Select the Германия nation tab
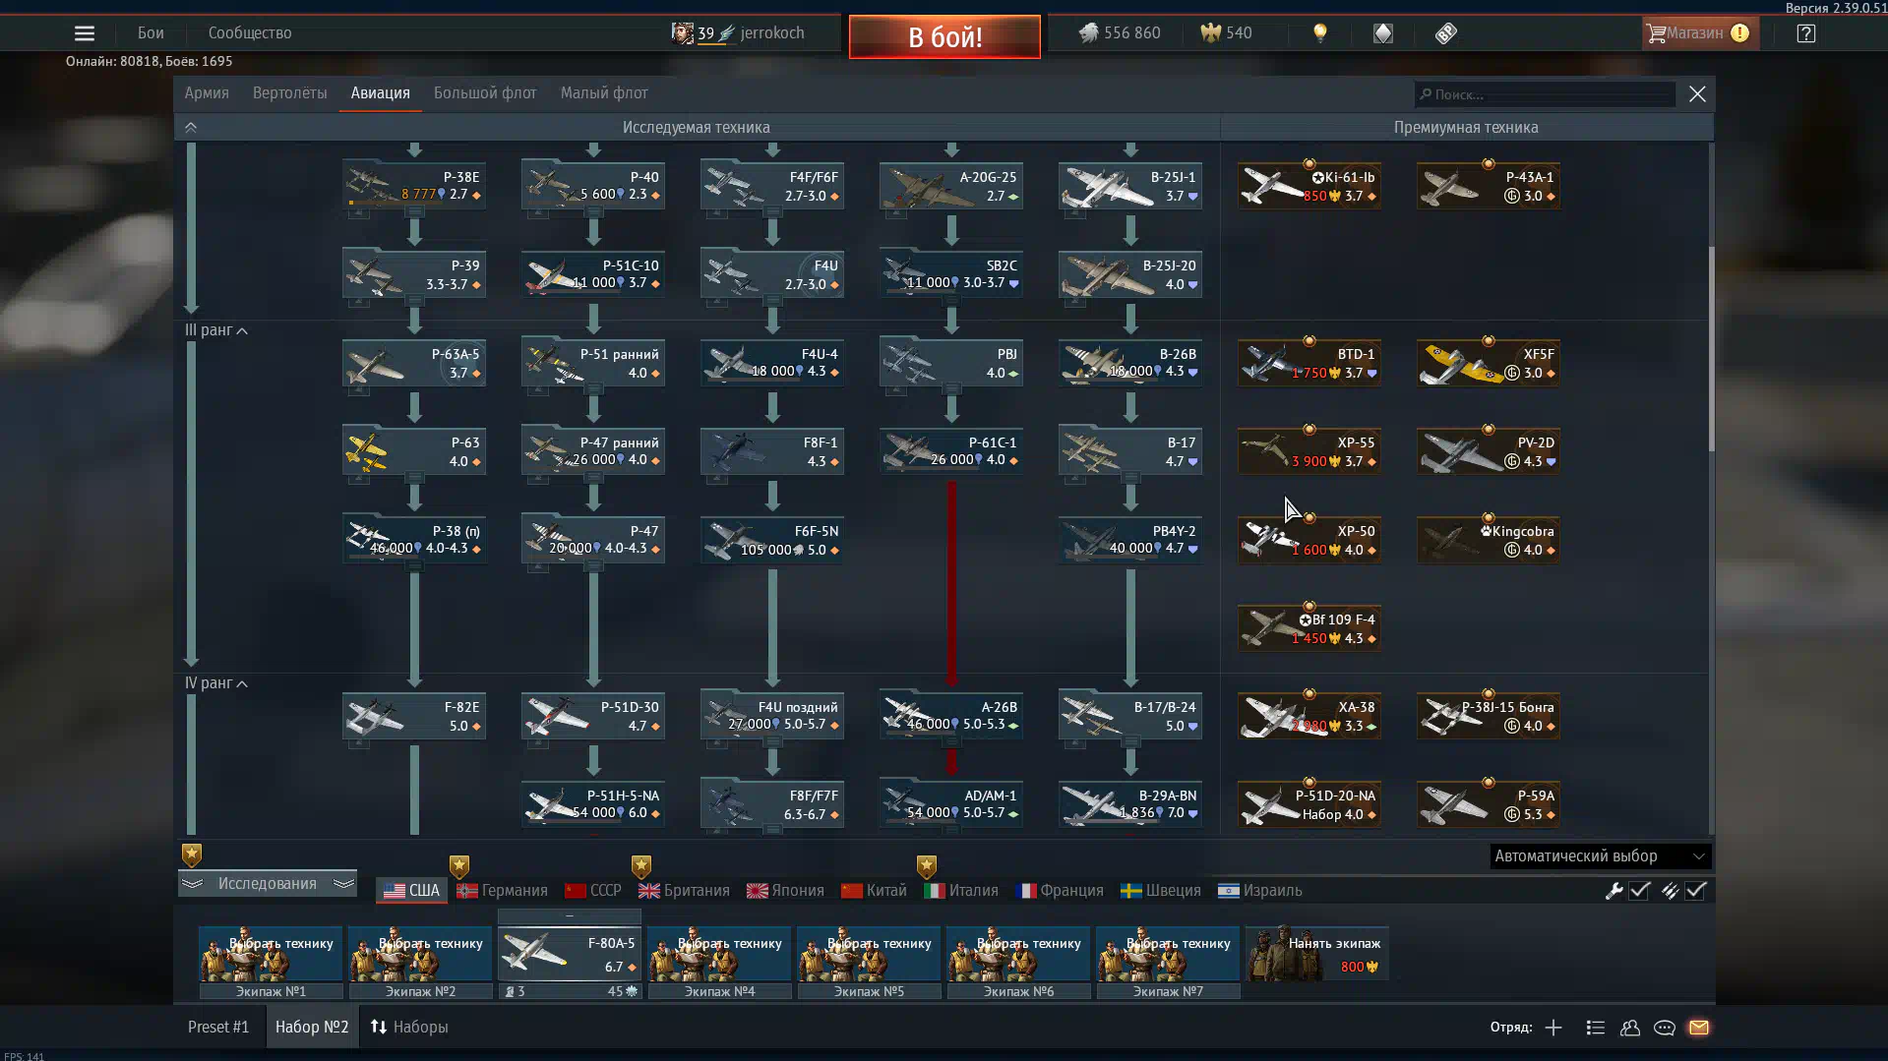The image size is (1888, 1061). tap(503, 891)
